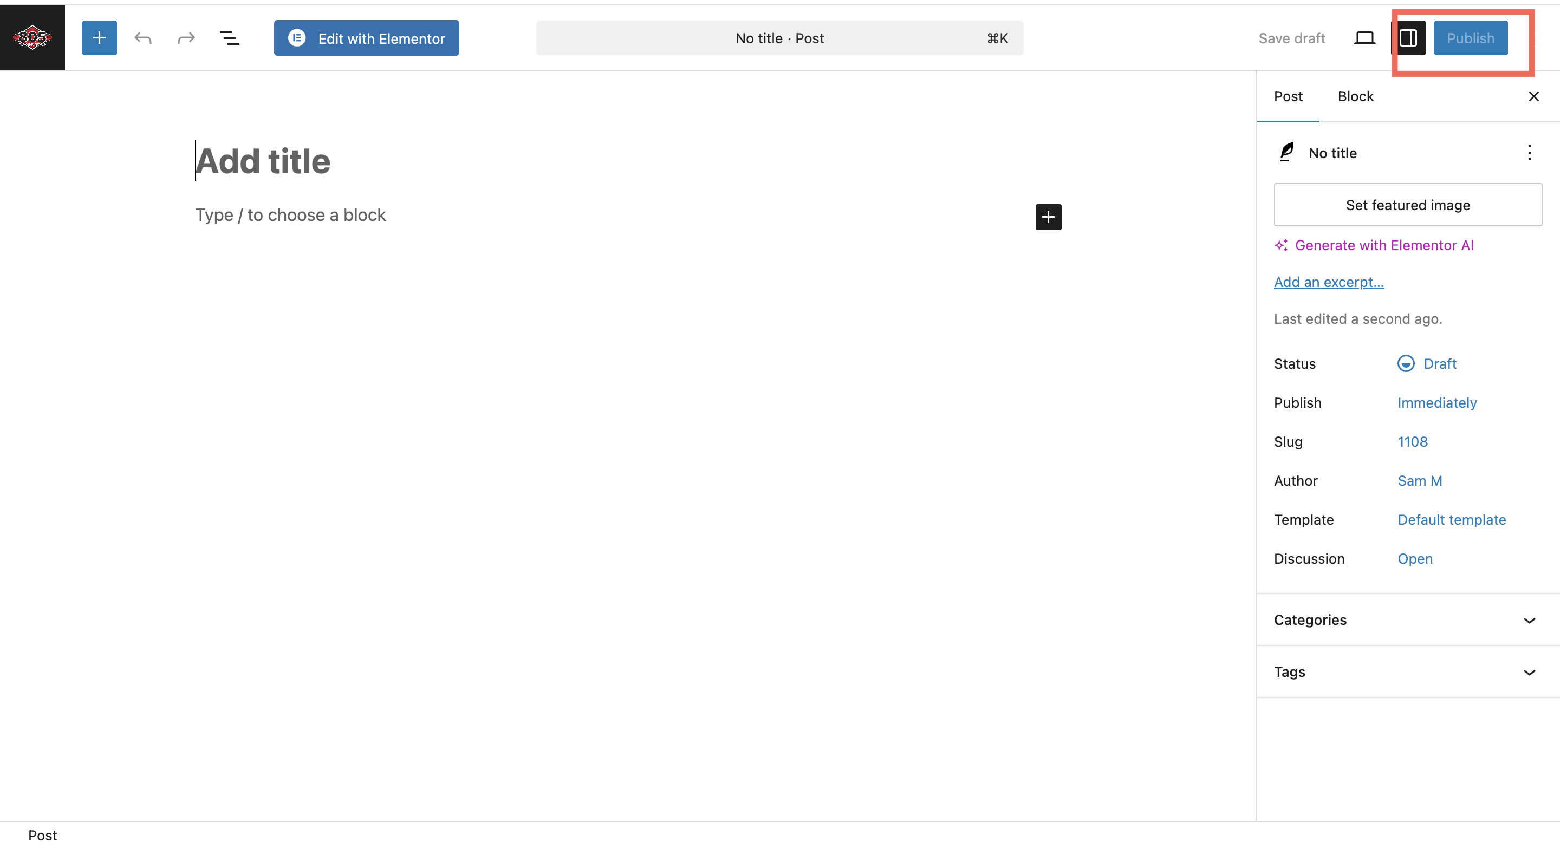The height and width of the screenshot is (848, 1560).
Task: Change author Sam M
Action: click(1420, 481)
